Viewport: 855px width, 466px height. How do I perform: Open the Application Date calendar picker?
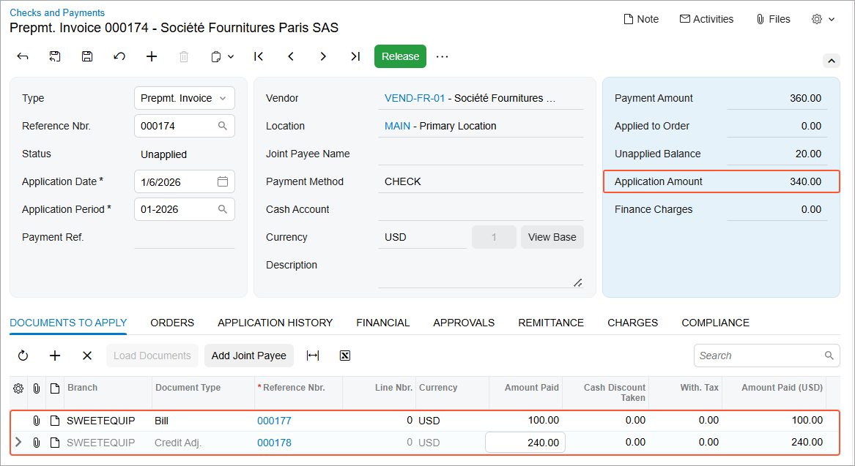pos(223,181)
